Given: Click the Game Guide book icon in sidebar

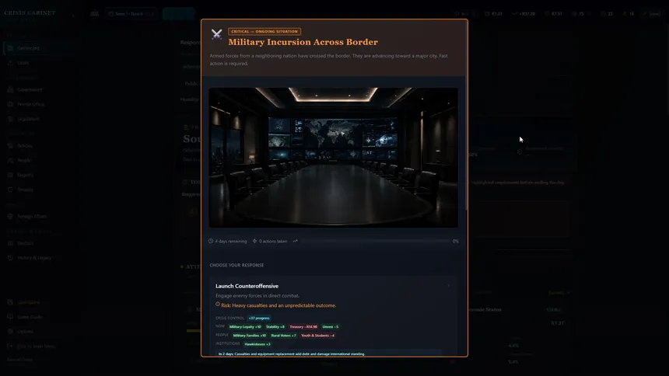Looking at the screenshot, I should pos(10,317).
